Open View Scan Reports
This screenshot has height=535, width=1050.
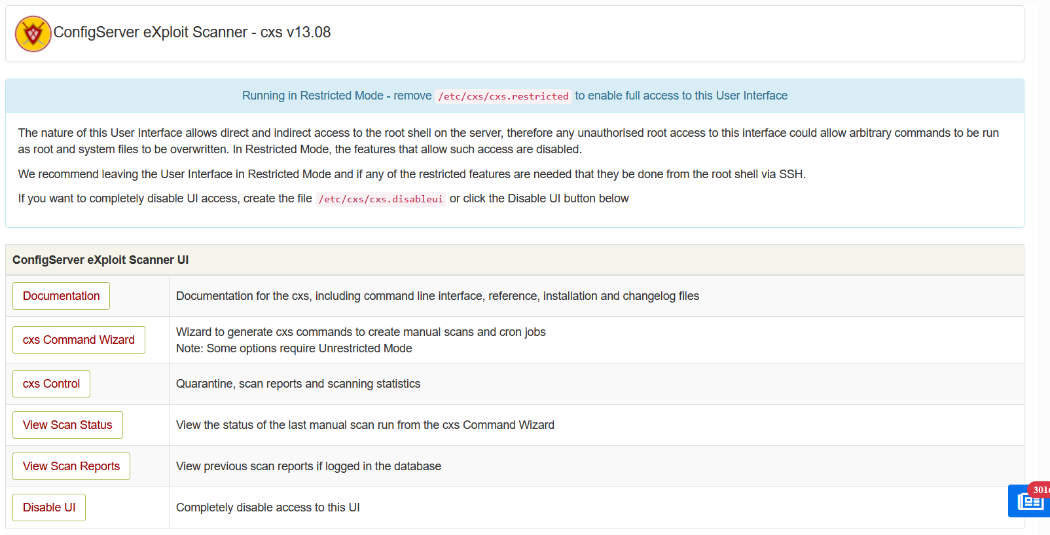click(71, 466)
